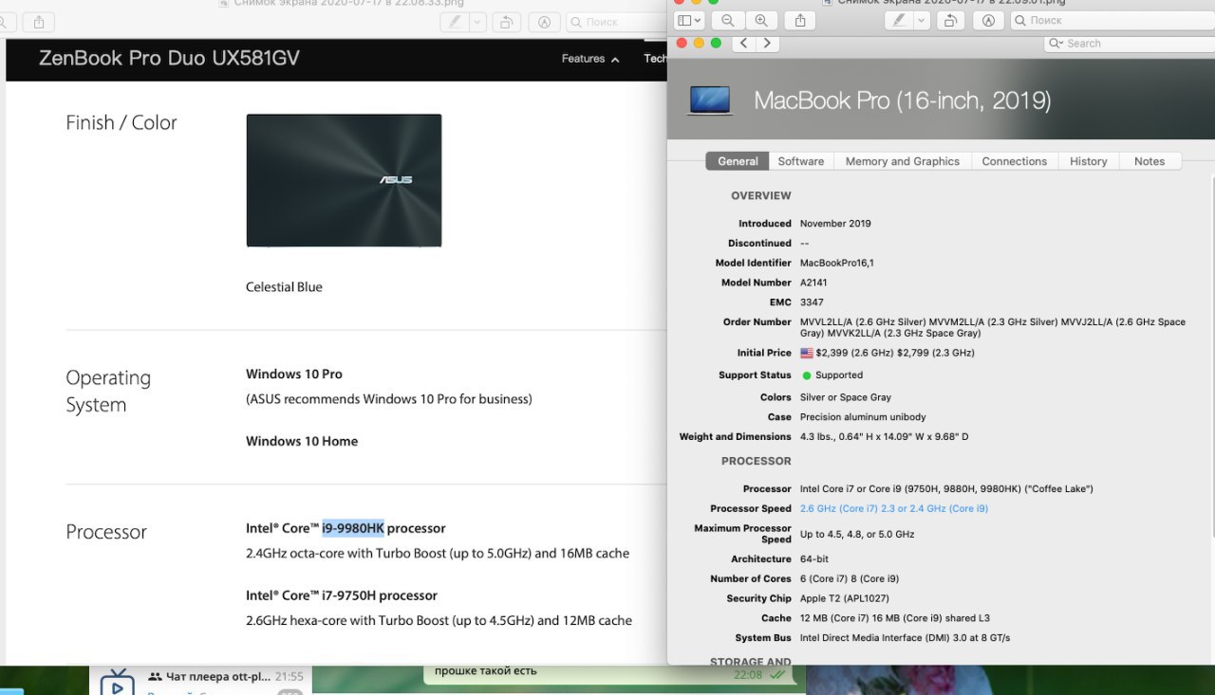Screen dimensions: 1215x695
Task: Click the 64-bit architecture value
Action: tap(815, 559)
